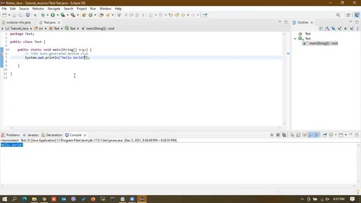This screenshot has height=203, width=361.
Task: Expand the Tutorial_Java breadcrumb arrow
Action: tap(31, 29)
